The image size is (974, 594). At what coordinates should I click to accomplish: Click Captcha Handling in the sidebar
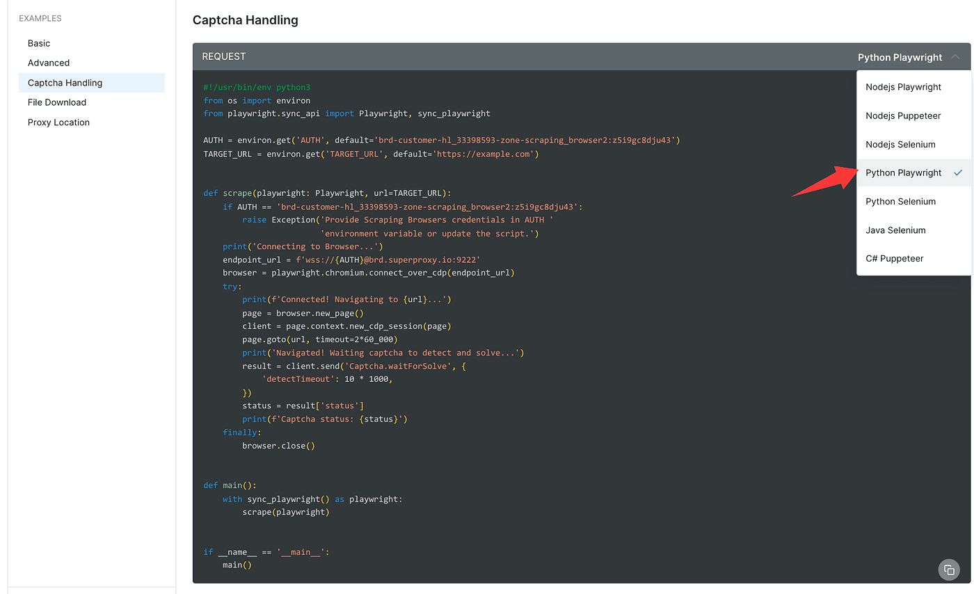tap(65, 83)
